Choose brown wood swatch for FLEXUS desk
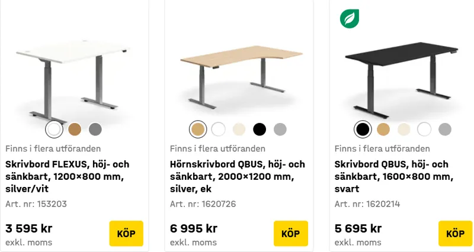 pyautogui.click(x=75, y=129)
